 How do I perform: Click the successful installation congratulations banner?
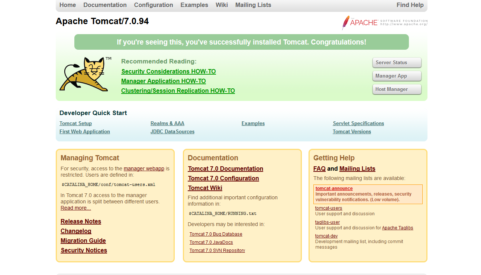[x=242, y=42]
